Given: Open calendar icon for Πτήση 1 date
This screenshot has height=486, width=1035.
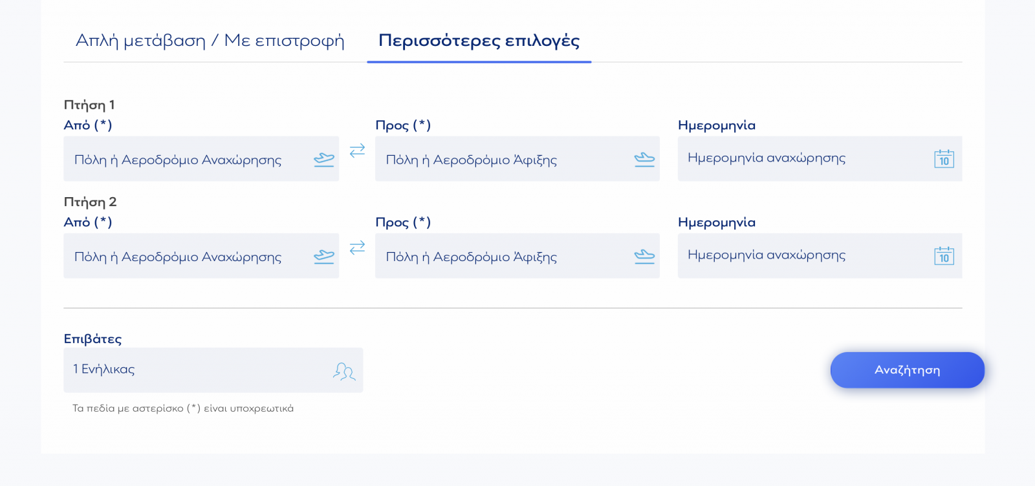Looking at the screenshot, I should (x=944, y=159).
